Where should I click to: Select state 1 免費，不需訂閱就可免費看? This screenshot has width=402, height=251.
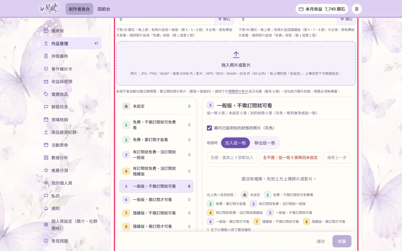click(x=156, y=125)
